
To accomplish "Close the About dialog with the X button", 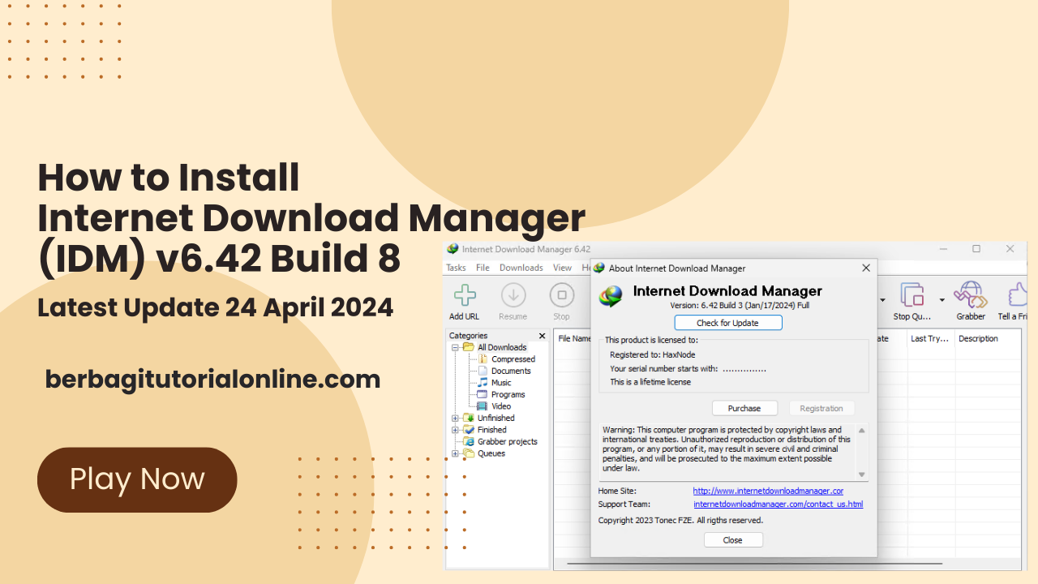I will pyautogui.click(x=865, y=268).
